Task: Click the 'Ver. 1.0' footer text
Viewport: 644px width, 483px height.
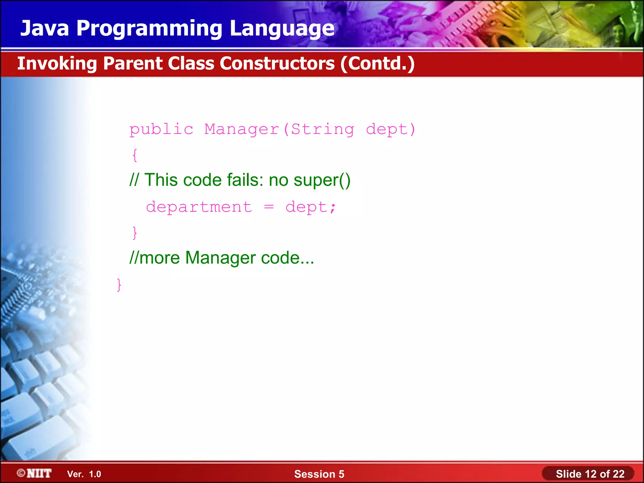Action: point(84,474)
